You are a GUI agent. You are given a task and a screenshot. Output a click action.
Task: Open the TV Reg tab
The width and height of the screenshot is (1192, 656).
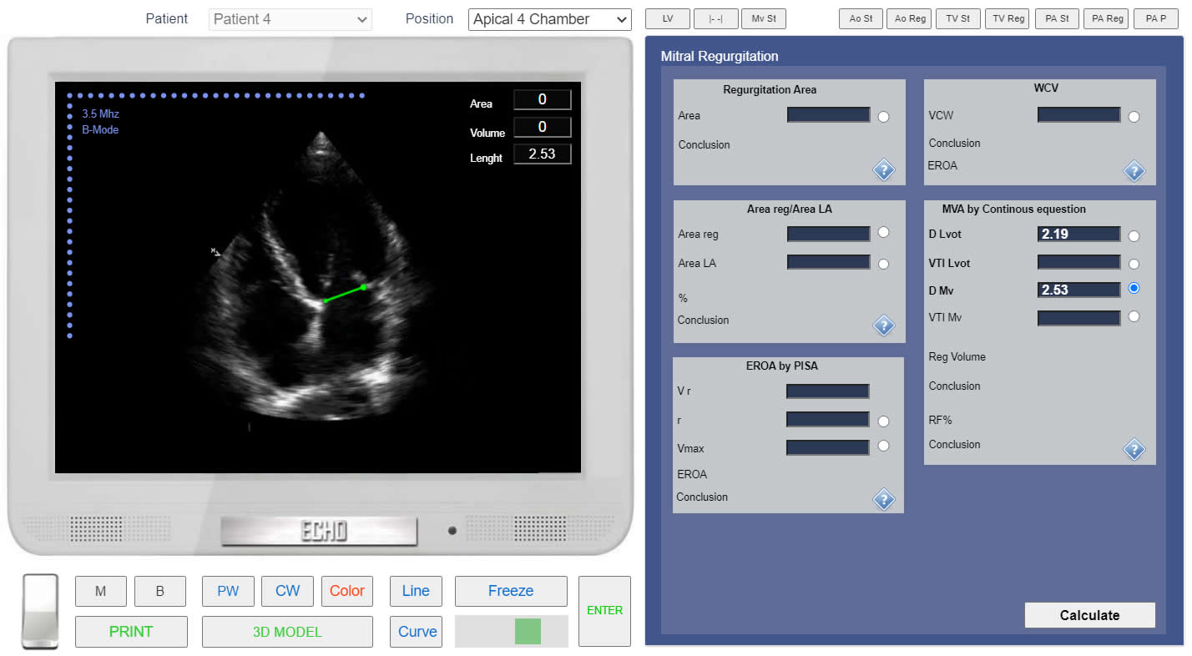point(1008,18)
